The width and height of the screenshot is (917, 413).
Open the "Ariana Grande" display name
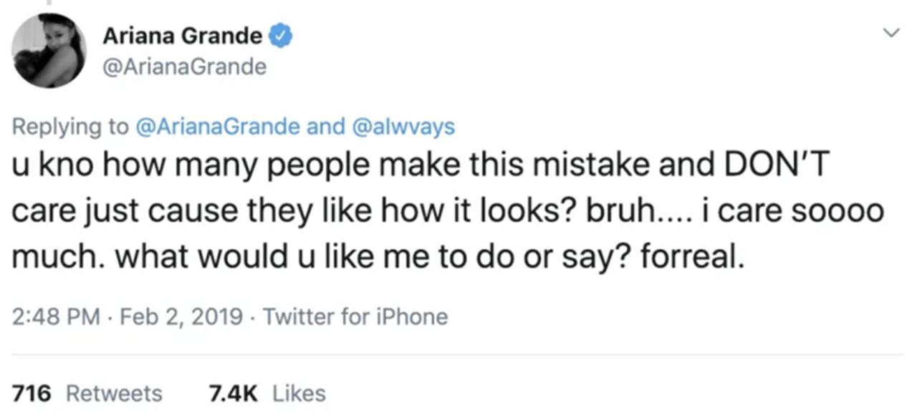click(183, 36)
